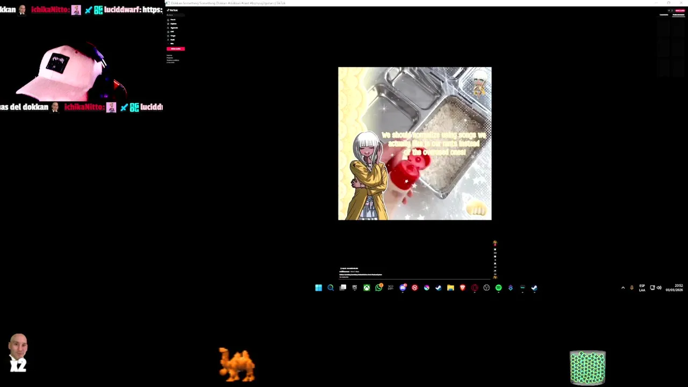Open the Profile item in TikTok sidebar
Screen dimensions: 688x387
(171, 40)
